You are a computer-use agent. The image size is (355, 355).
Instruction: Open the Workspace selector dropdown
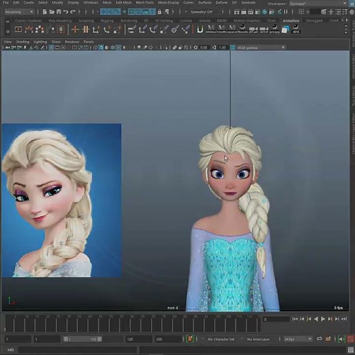[318, 3]
